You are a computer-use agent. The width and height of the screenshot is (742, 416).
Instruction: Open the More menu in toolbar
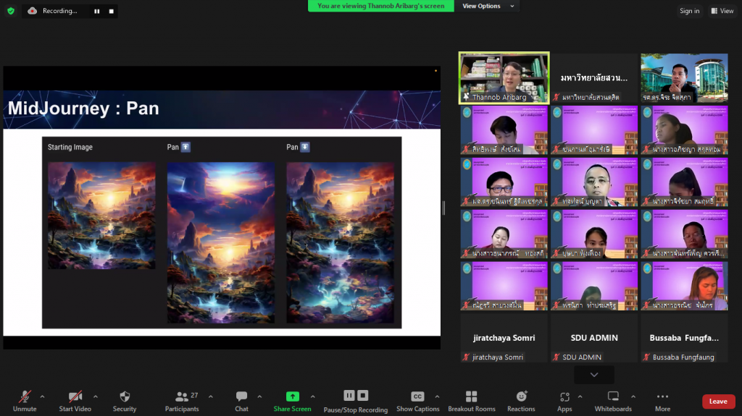click(662, 400)
